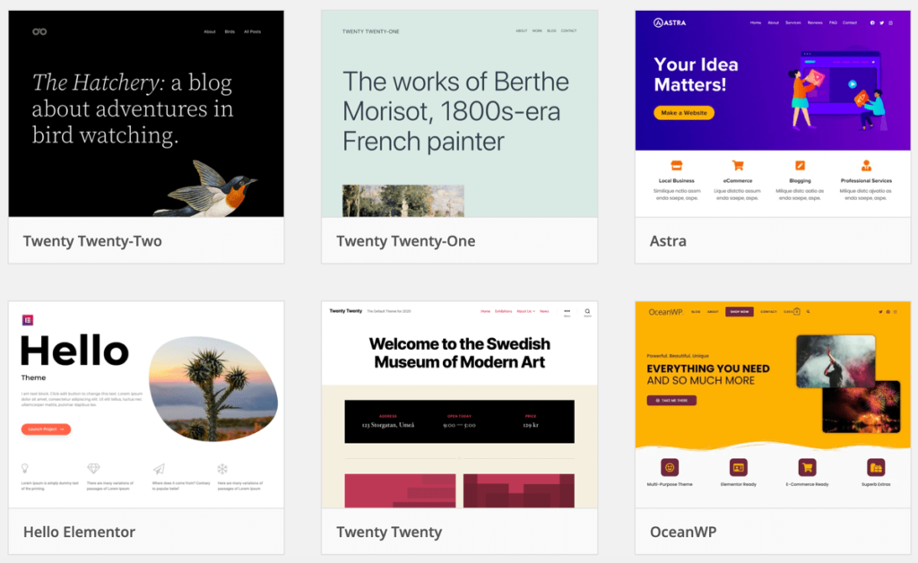
Task: Open Services in Astra navigation
Action: [793, 22]
